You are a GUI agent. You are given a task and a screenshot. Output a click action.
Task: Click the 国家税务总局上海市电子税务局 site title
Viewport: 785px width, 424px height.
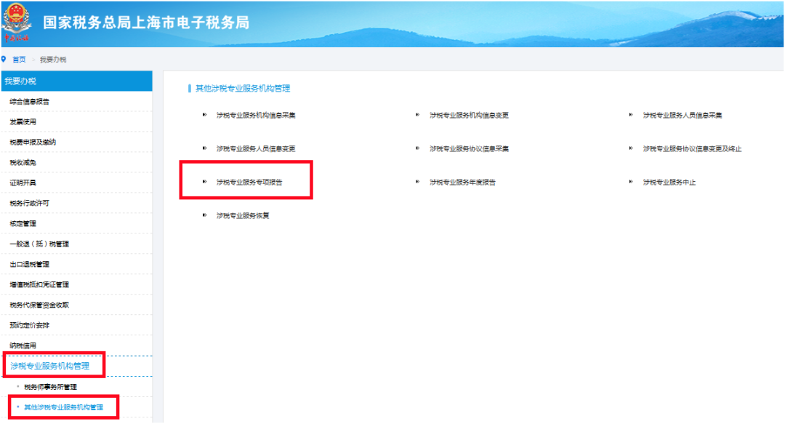[146, 23]
